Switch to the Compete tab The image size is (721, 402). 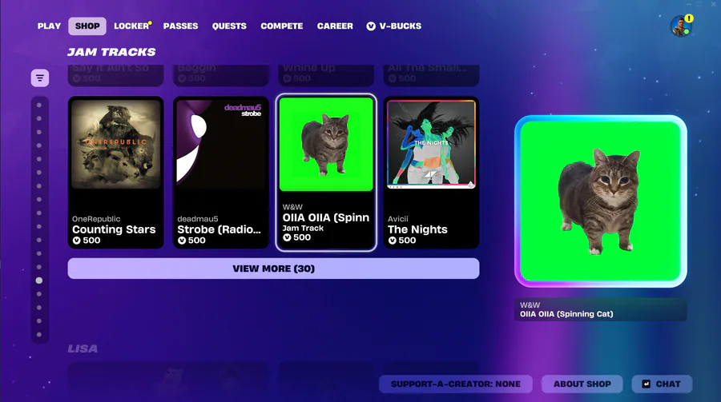coord(282,26)
